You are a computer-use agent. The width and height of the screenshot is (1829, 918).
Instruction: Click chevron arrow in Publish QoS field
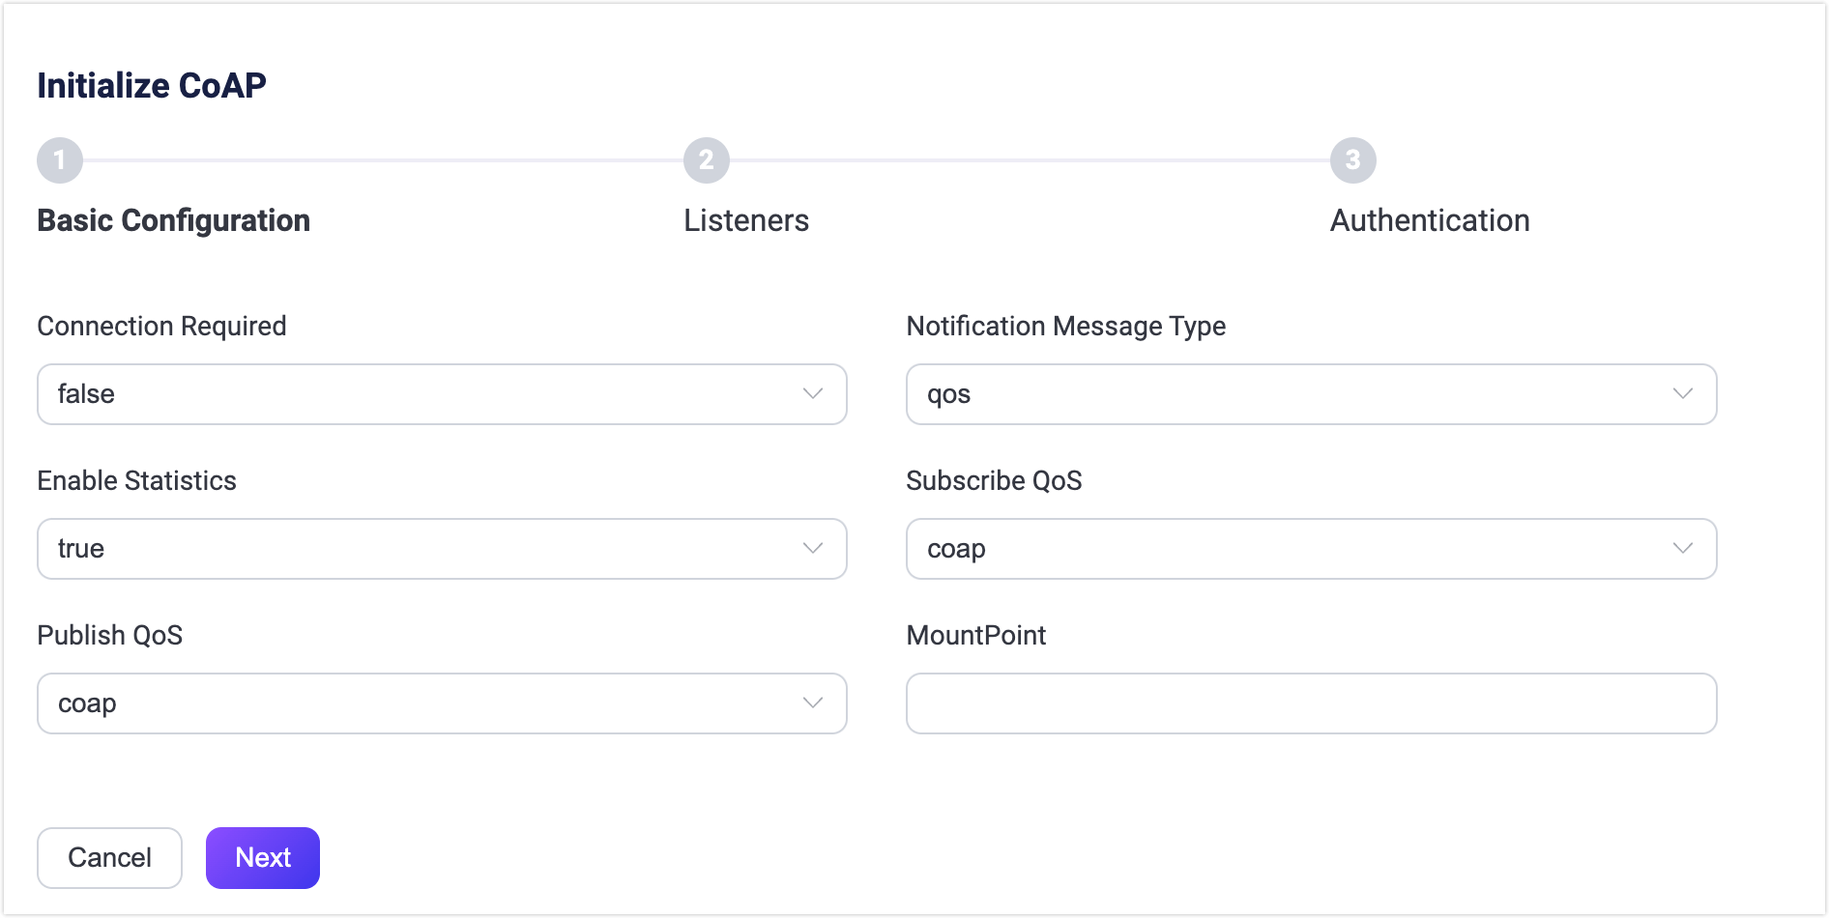(x=812, y=703)
